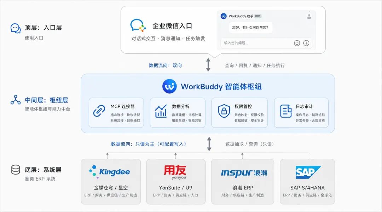The width and height of the screenshot is (382, 212).
Task: Click the 用友 yonyou logo
Action: [175, 172]
